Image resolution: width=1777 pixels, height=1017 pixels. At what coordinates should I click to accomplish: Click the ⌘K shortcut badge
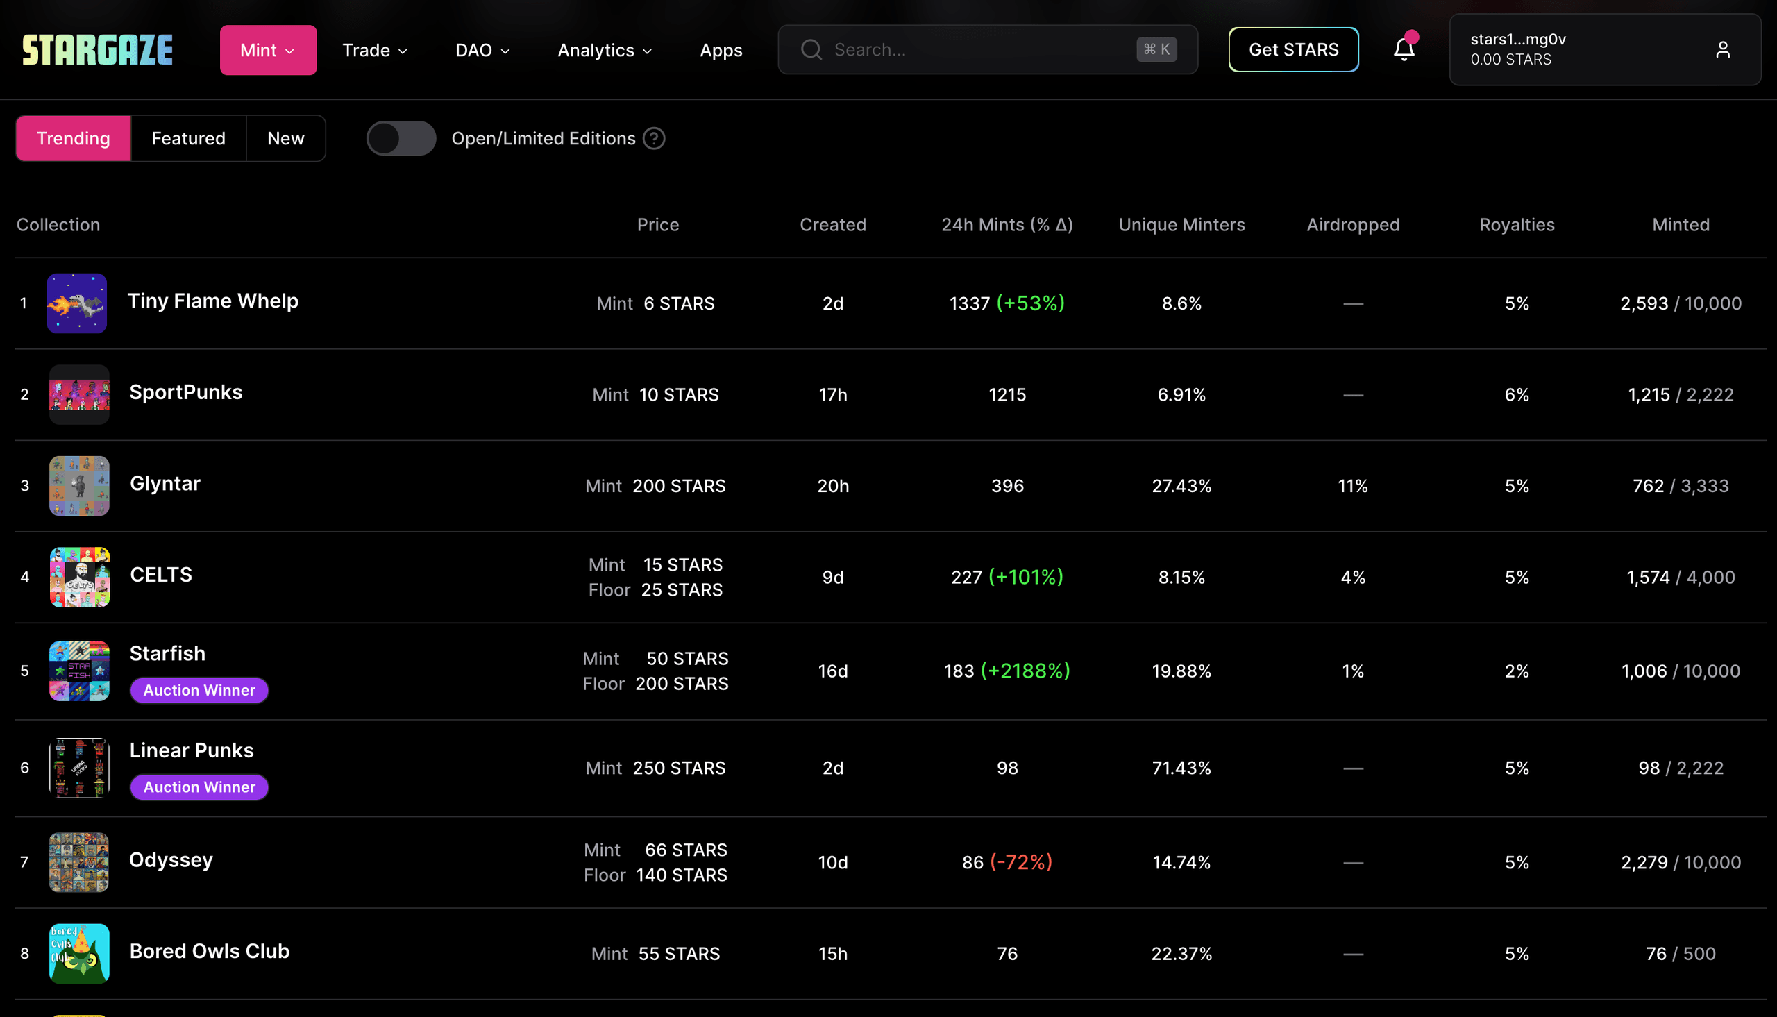click(1156, 49)
